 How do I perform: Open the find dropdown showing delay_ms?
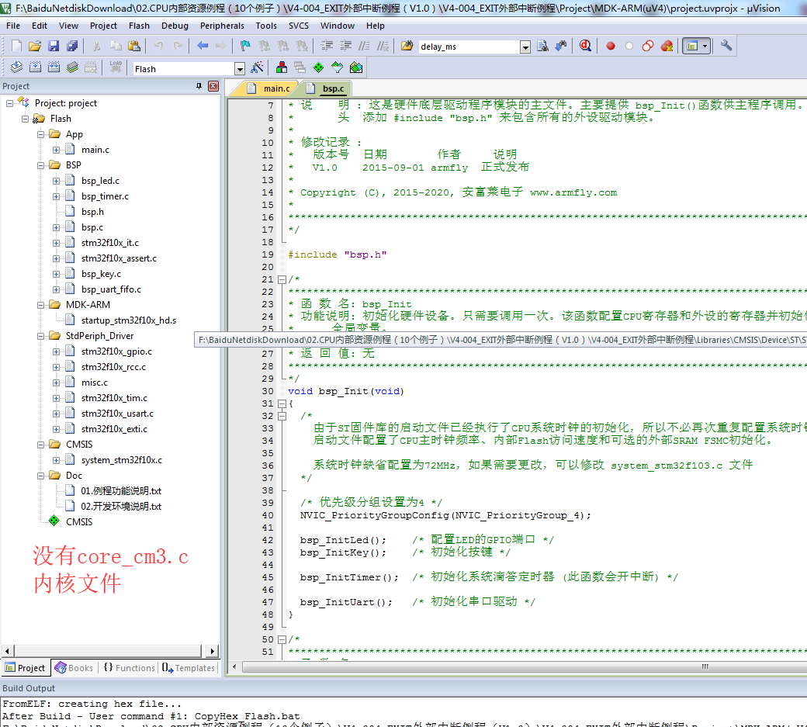(525, 47)
